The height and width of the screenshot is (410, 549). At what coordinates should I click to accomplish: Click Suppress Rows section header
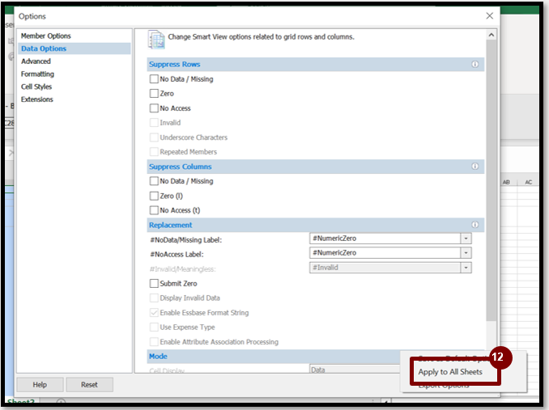click(x=316, y=65)
